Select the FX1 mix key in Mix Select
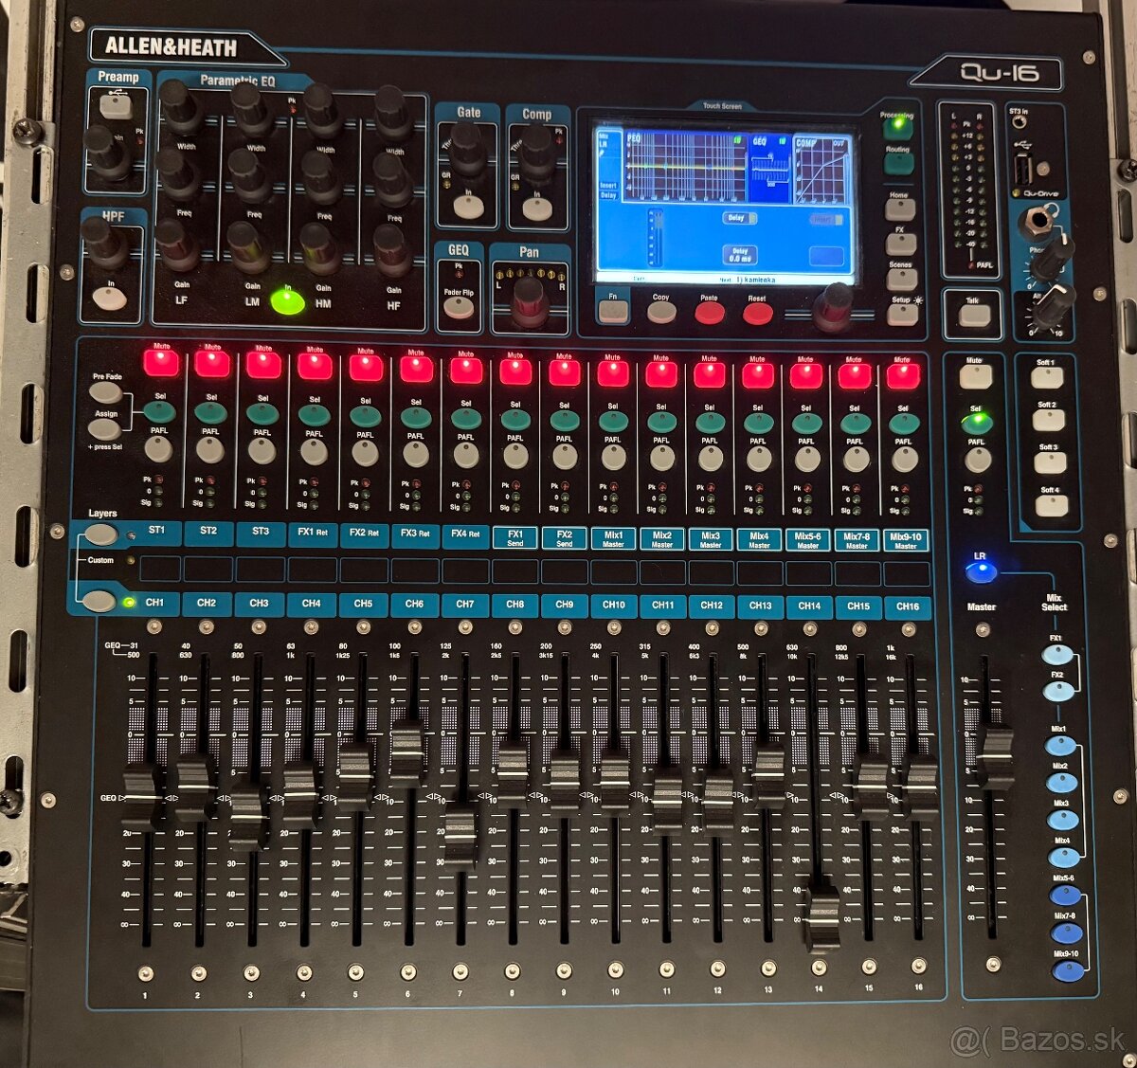This screenshot has width=1137, height=1068. click(1057, 655)
